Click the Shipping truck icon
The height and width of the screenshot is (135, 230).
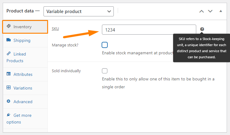pyautogui.click(x=9, y=40)
